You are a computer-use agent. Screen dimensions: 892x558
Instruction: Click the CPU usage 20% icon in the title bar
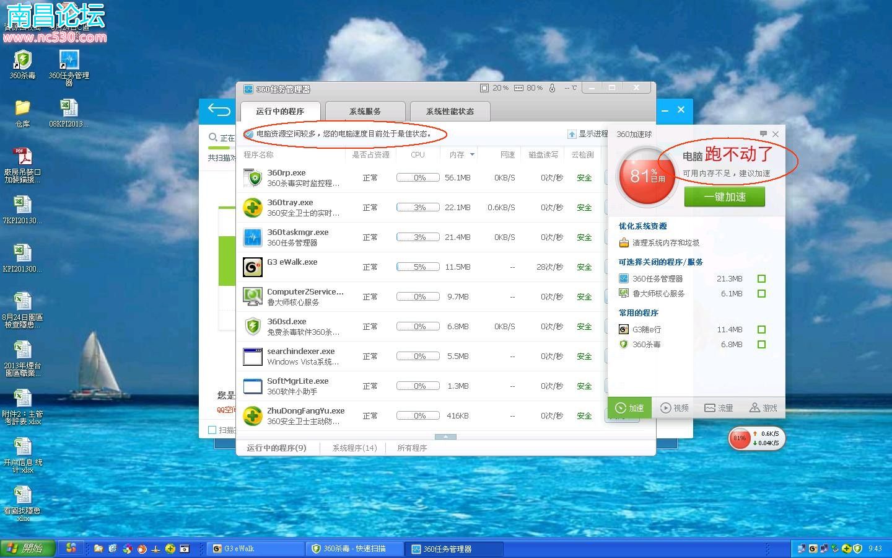(484, 88)
